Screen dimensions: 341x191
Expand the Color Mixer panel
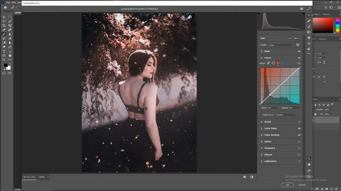pyautogui.click(x=262, y=128)
